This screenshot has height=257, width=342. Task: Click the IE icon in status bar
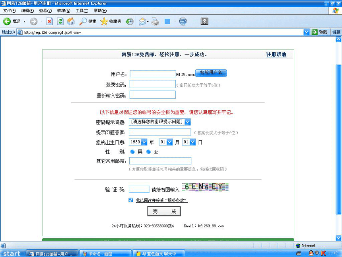tap(3, 245)
